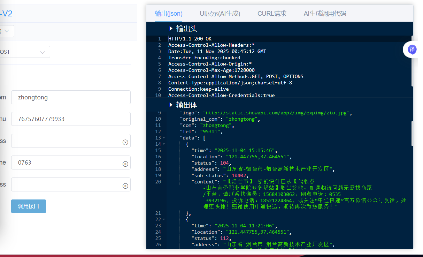Screen dimensions: 423x257
Task: Collapse the 输出头 section
Action: tap(171, 29)
